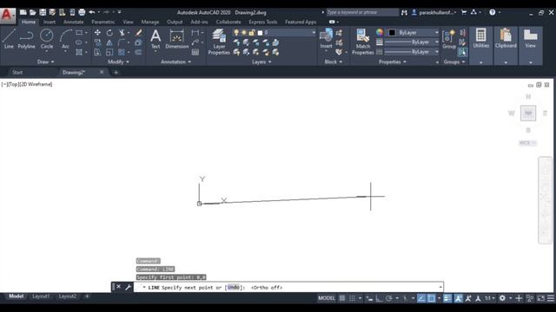Switch to the Insert ribbon tab
The width and height of the screenshot is (556, 312).
click(49, 22)
